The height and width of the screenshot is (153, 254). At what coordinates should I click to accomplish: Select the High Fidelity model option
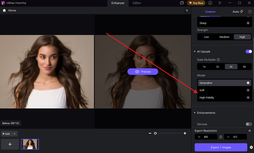224,98
